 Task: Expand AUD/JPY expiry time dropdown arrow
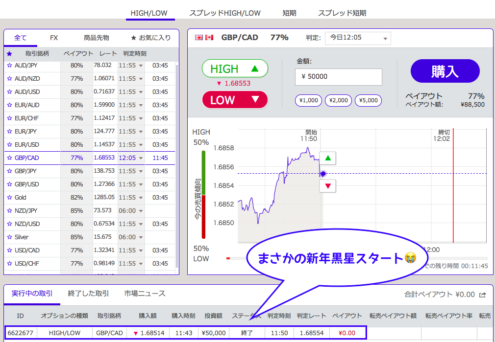pyautogui.click(x=141, y=66)
